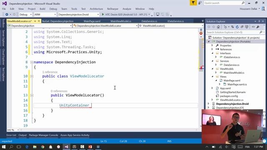Switch to the MainPage.xaml tab

(x=92, y=21)
